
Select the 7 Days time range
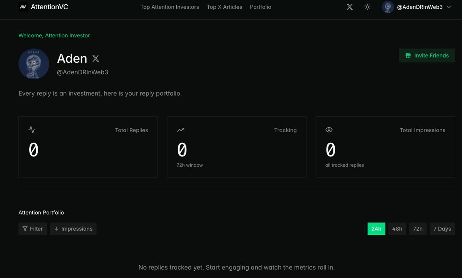pyautogui.click(x=442, y=229)
